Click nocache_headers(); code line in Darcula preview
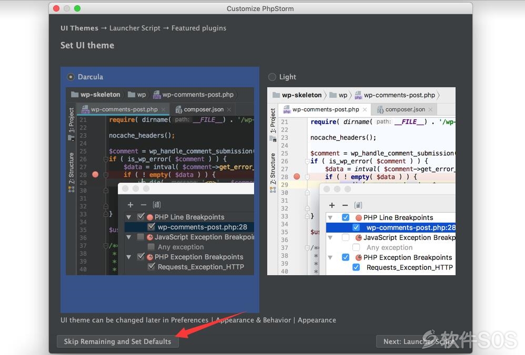Viewport: 525px width, 355px height. click(142, 135)
